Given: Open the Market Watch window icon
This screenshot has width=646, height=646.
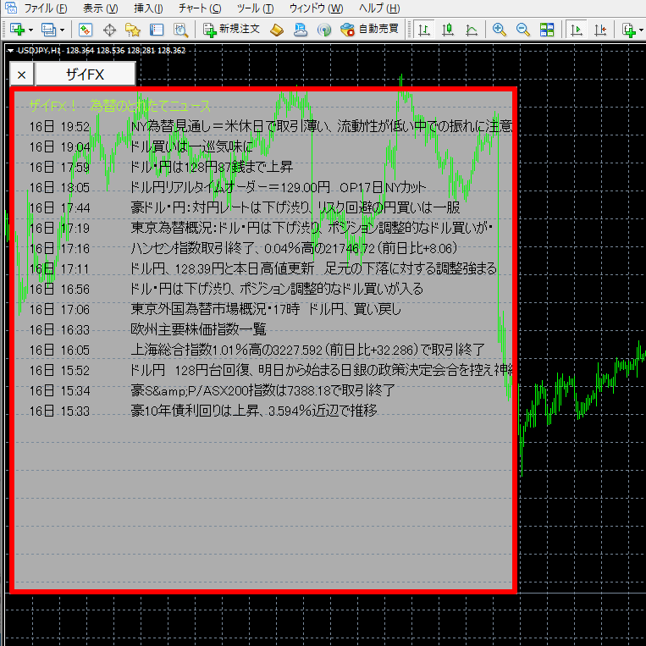Looking at the screenshot, I should click(86, 30).
